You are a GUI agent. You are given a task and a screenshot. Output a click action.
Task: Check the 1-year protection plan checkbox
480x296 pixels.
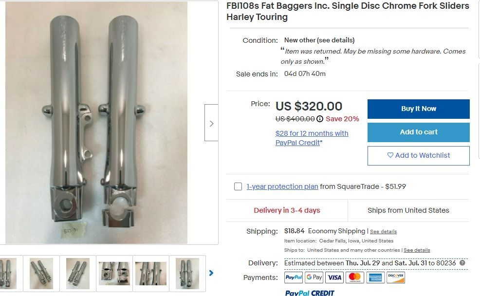pyautogui.click(x=238, y=186)
